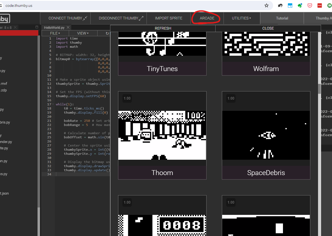The width and height of the screenshot is (332, 236).
Task: Open the VIEW dropdown menu
Action: coord(83,33)
